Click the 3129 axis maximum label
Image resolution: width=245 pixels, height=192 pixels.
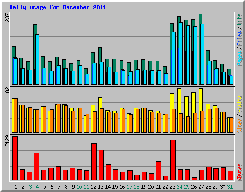(x=7, y=141)
